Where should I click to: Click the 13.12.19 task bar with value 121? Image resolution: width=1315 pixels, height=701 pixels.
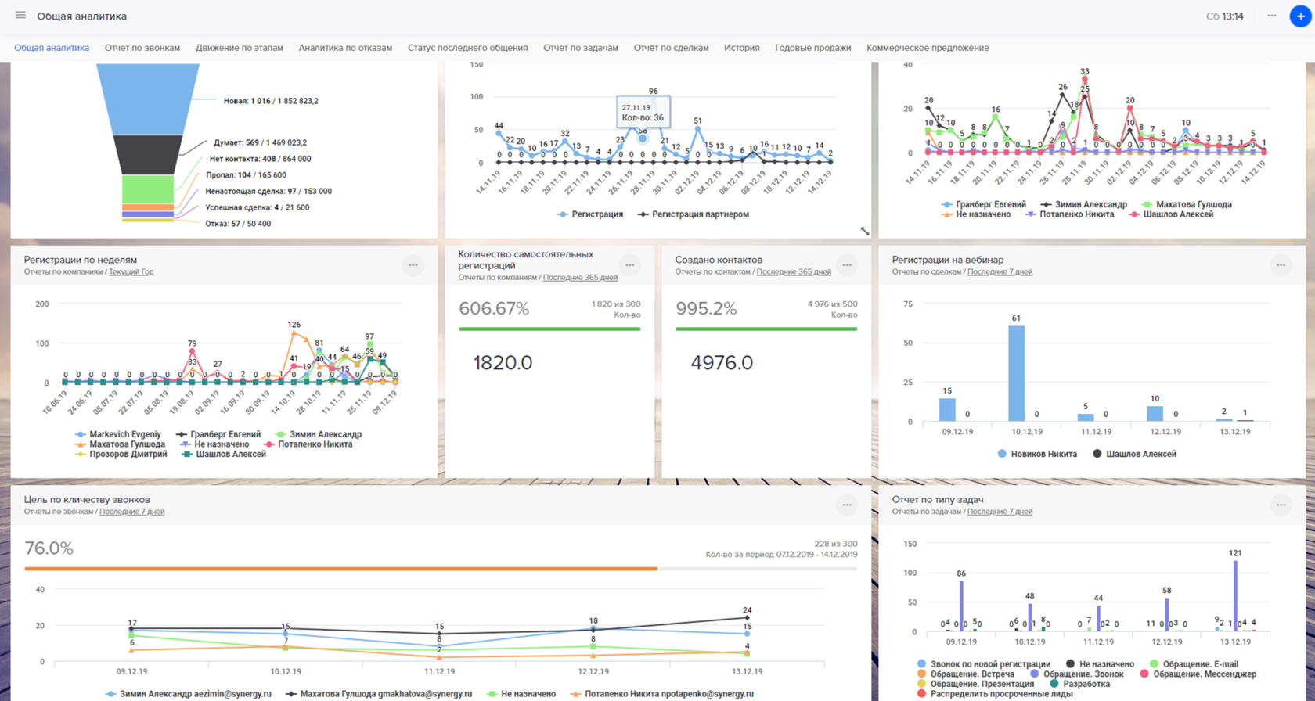(x=1235, y=596)
